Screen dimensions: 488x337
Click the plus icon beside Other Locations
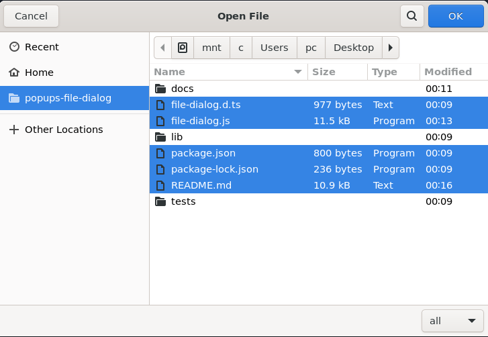pos(14,130)
